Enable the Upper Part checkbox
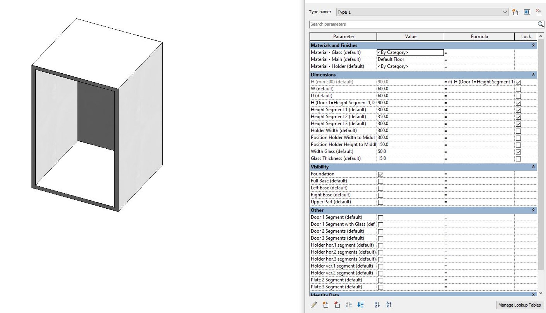This screenshot has height=313, width=546. 381,202
